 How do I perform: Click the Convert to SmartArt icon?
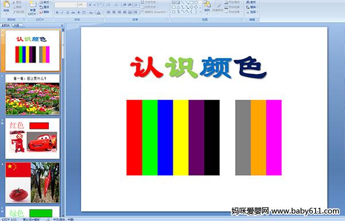[143, 12]
